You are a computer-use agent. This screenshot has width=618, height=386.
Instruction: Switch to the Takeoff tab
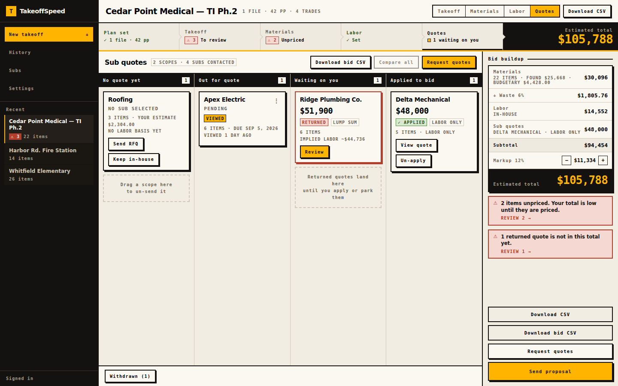[x=449, y=11]
